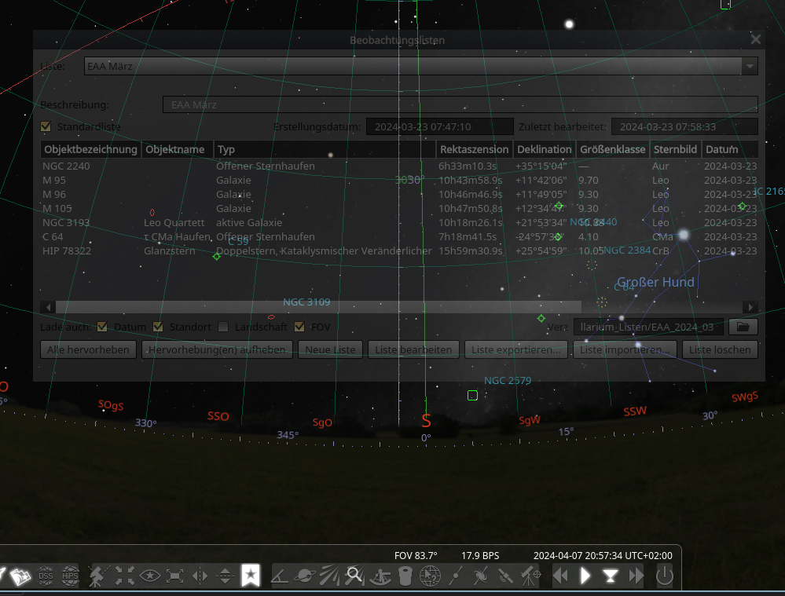Screen dimensions: 785x596
Task: Sort by Rektaszension column header
Action: (x=474, y=149)
